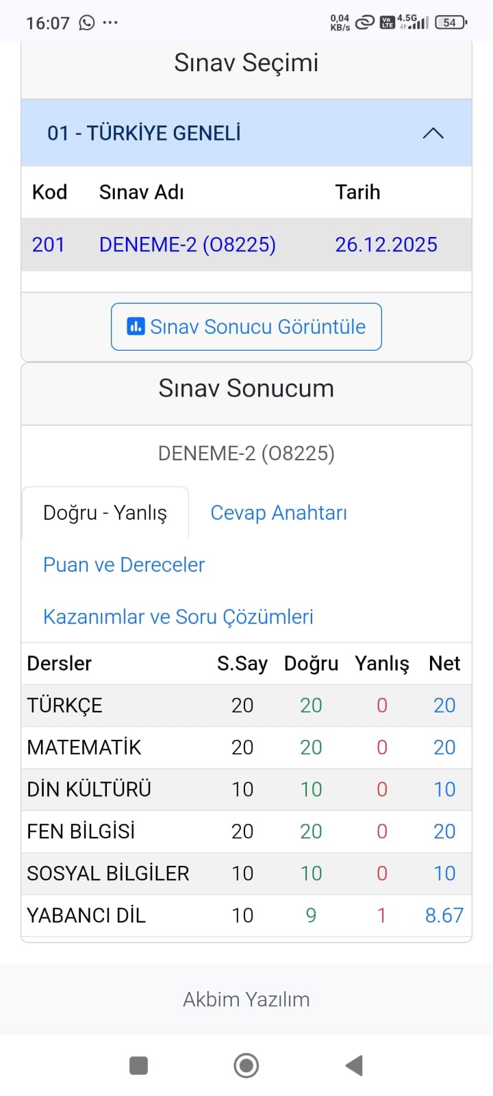Tap the three-dot menu in the status bar

tap(112, 21)
